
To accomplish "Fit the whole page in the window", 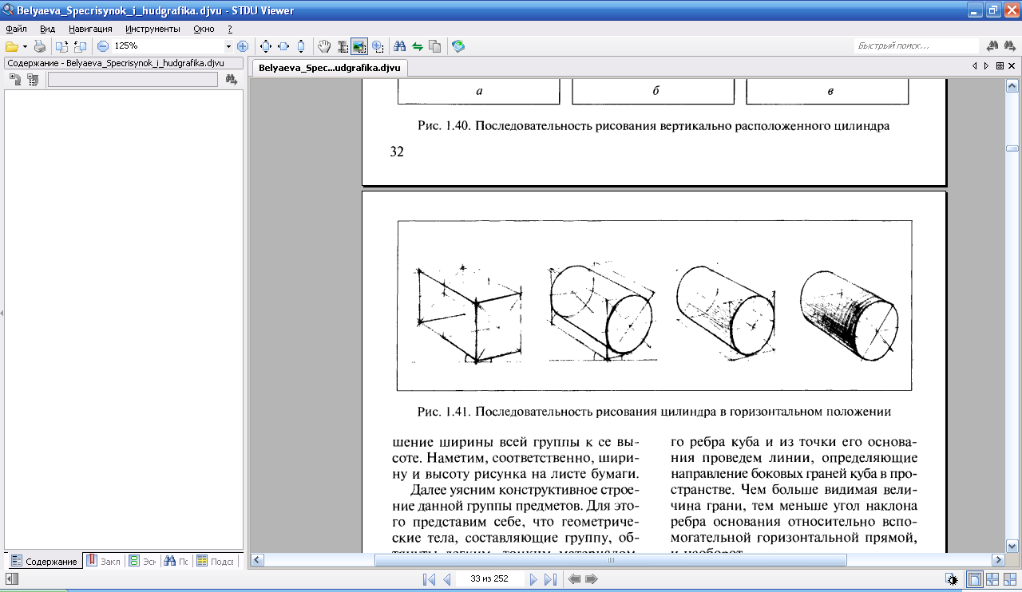I will [266, 46].
